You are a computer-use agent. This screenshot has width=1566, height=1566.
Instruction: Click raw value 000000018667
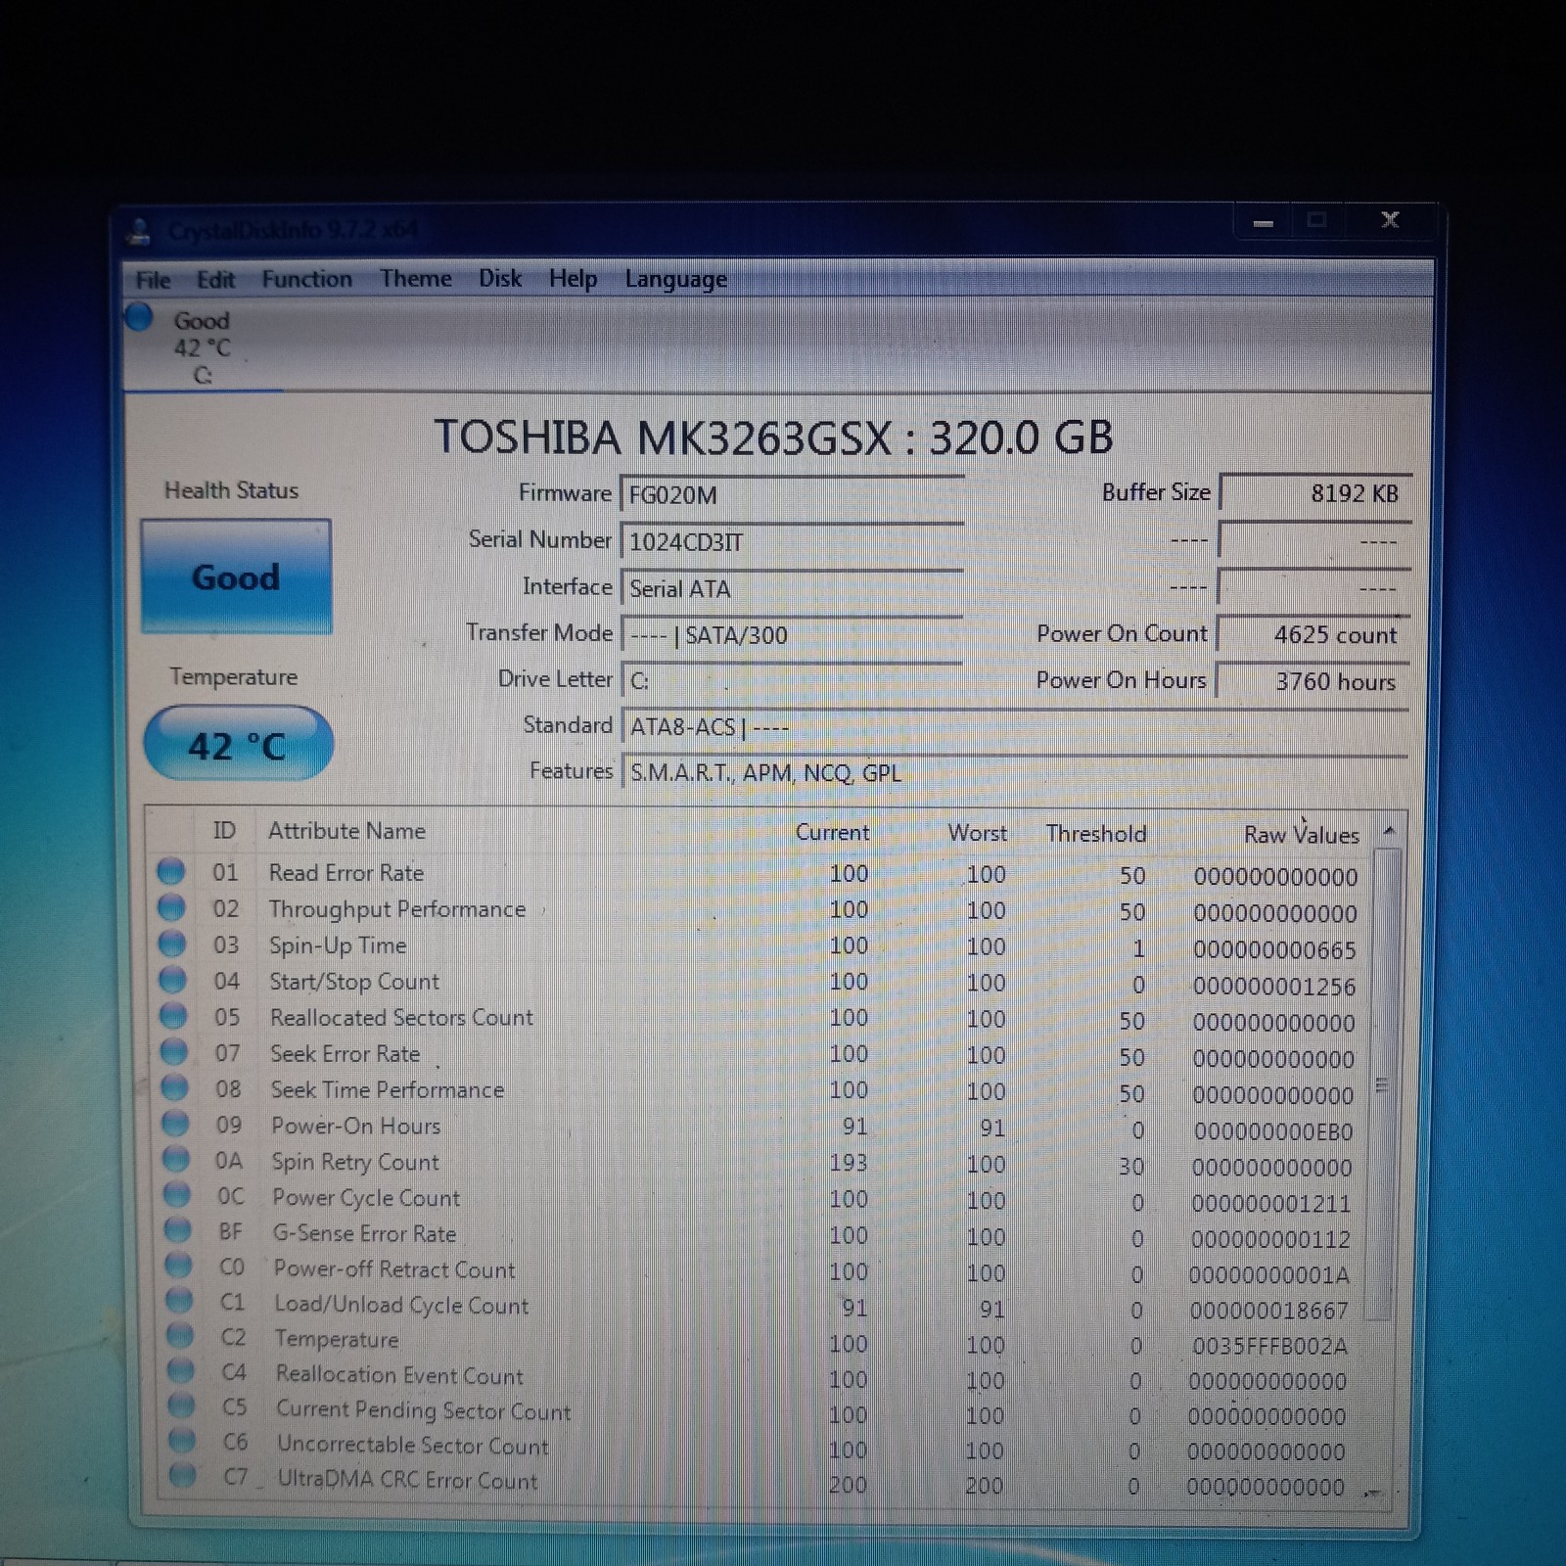1269,1311
